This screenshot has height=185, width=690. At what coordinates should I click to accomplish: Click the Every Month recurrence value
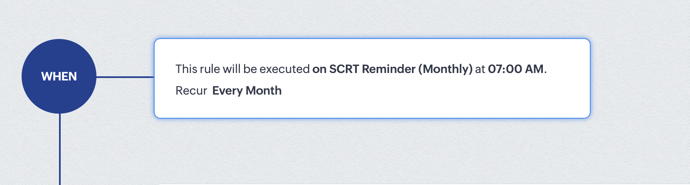tap(247, 90)
